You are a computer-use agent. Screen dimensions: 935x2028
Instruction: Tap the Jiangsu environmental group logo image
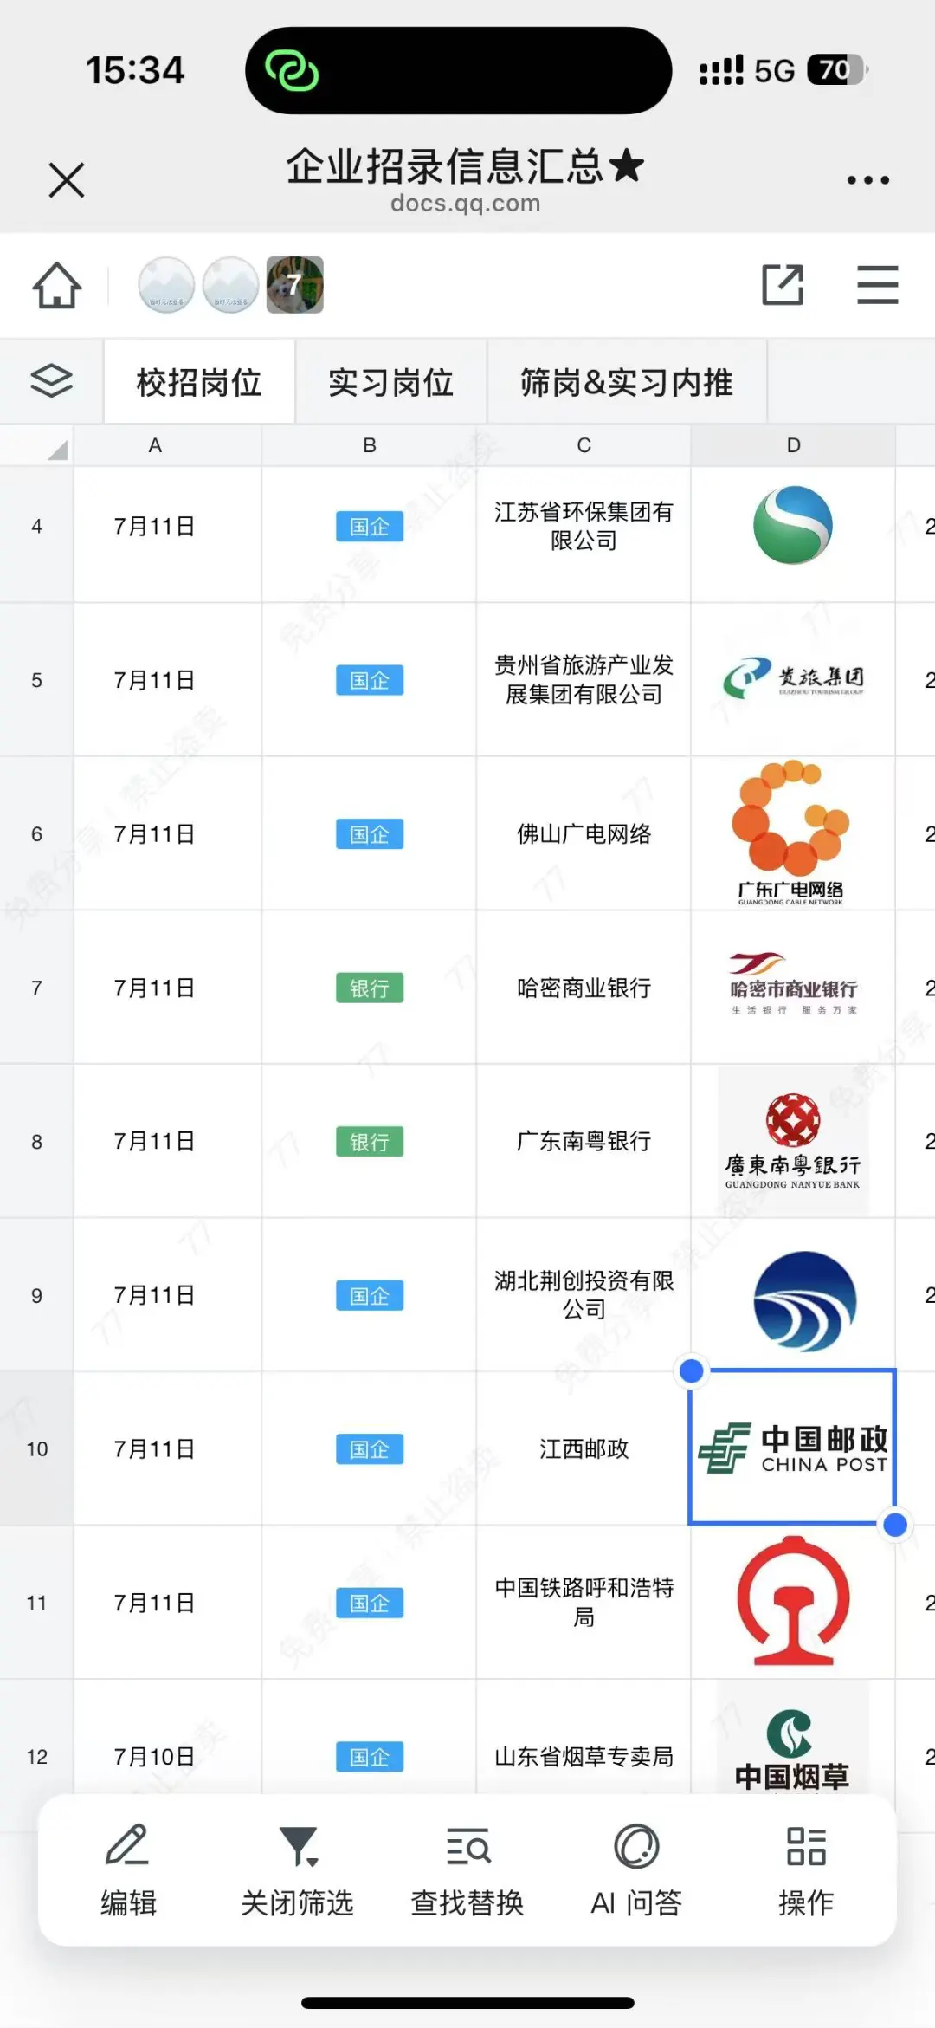point(792,525)
